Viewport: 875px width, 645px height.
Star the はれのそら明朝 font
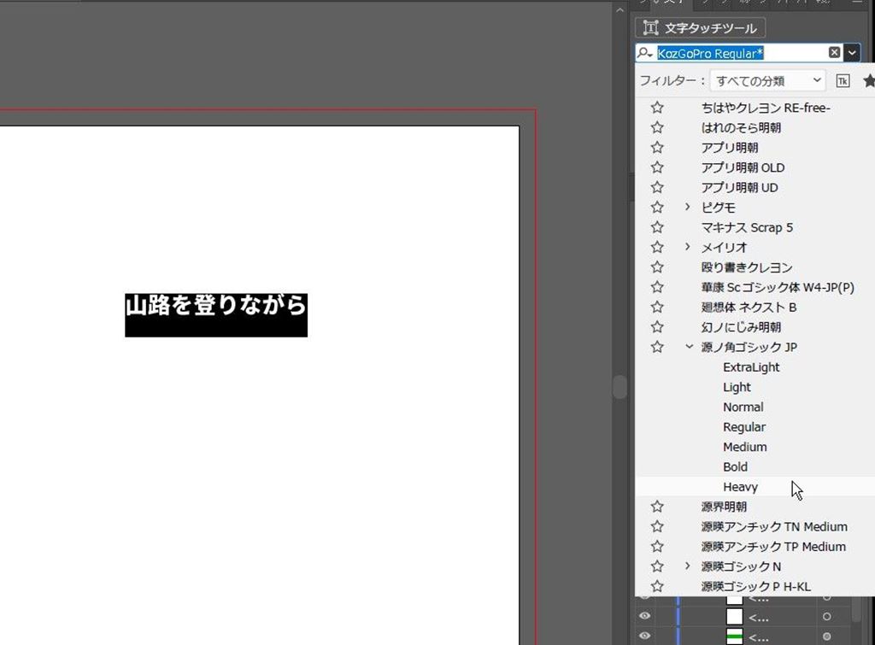(x=657, y=128)
